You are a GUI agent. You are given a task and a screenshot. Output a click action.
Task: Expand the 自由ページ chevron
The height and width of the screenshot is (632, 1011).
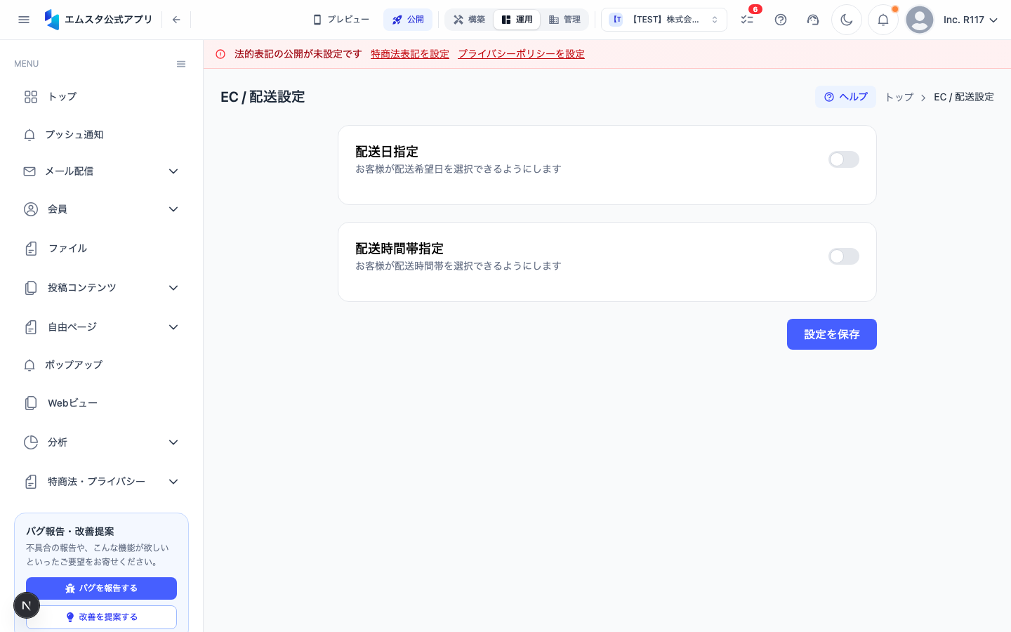tap(173, 327)
